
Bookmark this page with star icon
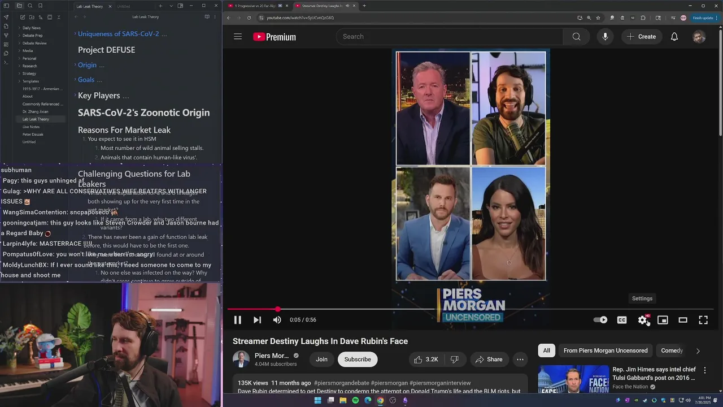coord(598,18)
